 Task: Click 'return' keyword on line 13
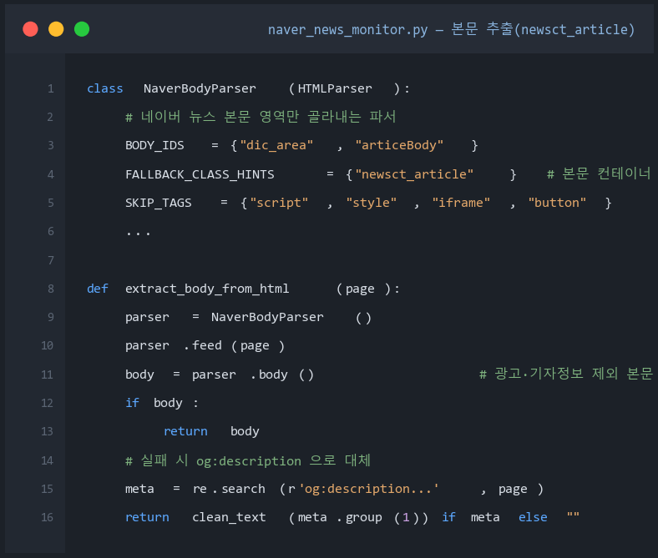point(185,431)
